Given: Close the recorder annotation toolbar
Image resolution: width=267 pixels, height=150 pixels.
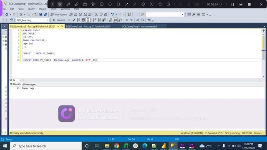Looking at the screenshot, I should 261,5.
